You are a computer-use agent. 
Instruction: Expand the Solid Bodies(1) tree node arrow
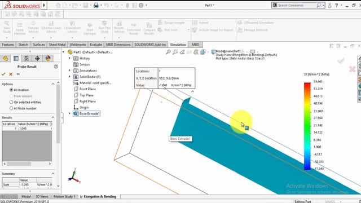coord(69,77)
